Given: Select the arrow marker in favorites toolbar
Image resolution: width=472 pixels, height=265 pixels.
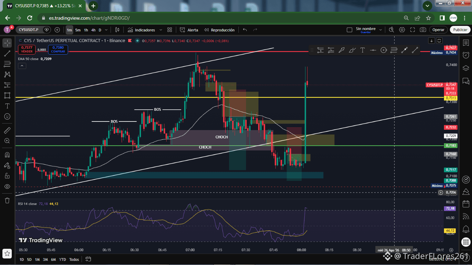Looking at the screenshot, I should pyautogui.click(x=341, y=50).
